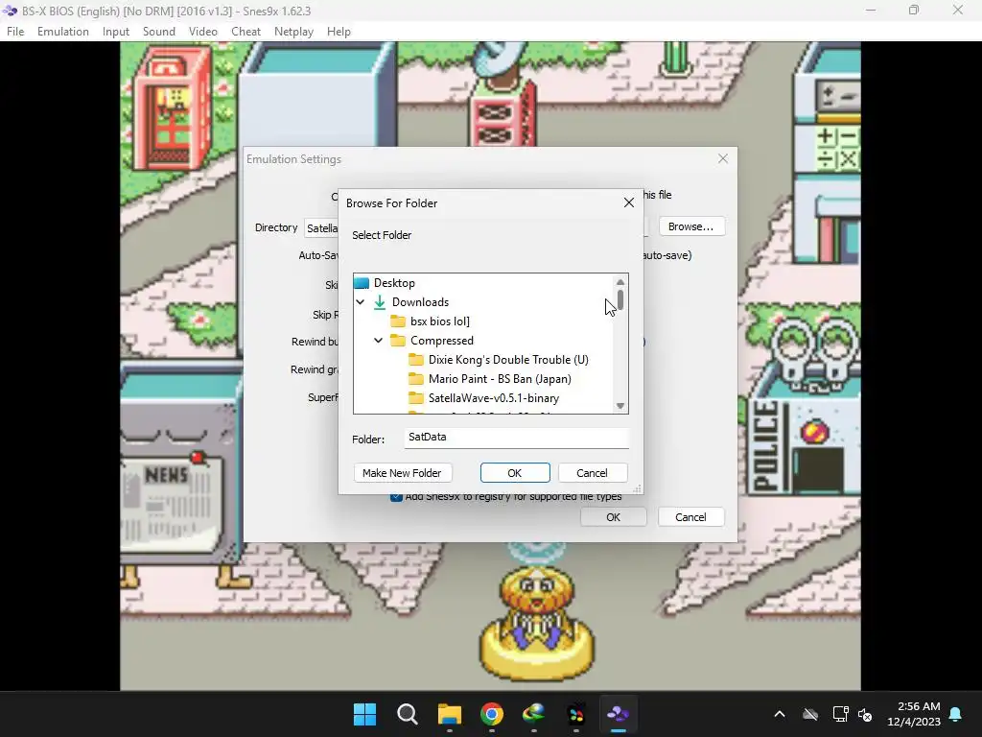
Task: Click OK in Browse For Folder dialog
Action: coord(515,472)
